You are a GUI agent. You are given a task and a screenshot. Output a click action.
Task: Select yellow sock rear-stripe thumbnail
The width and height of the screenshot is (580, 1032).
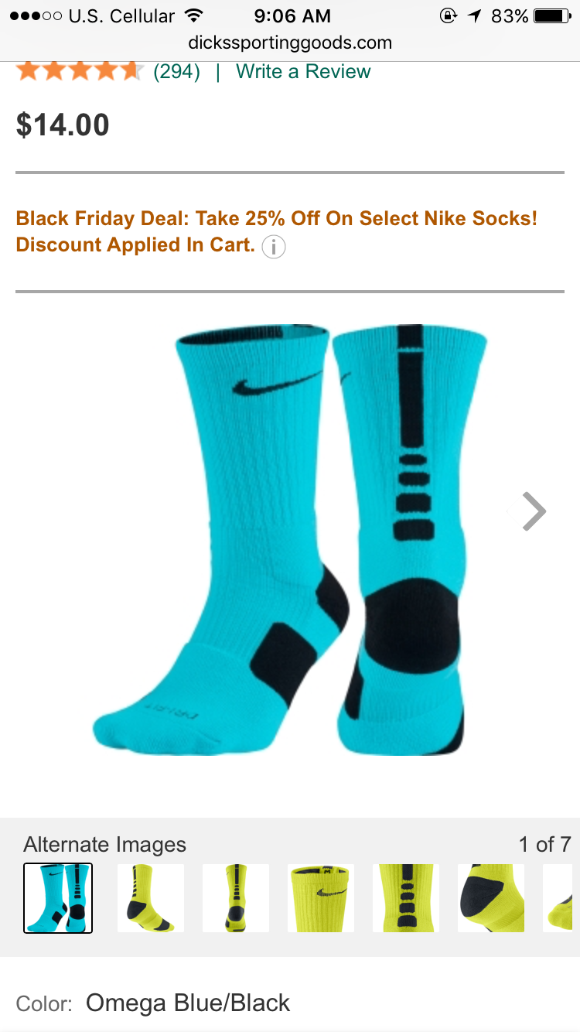coord(236,898)
